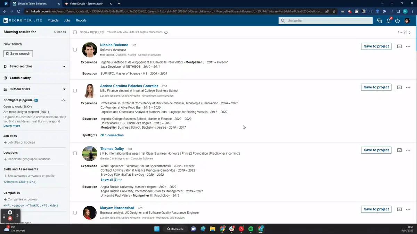Click message envelope icon for Thomas Dalby
417x234 pixels.
[399, 150]
